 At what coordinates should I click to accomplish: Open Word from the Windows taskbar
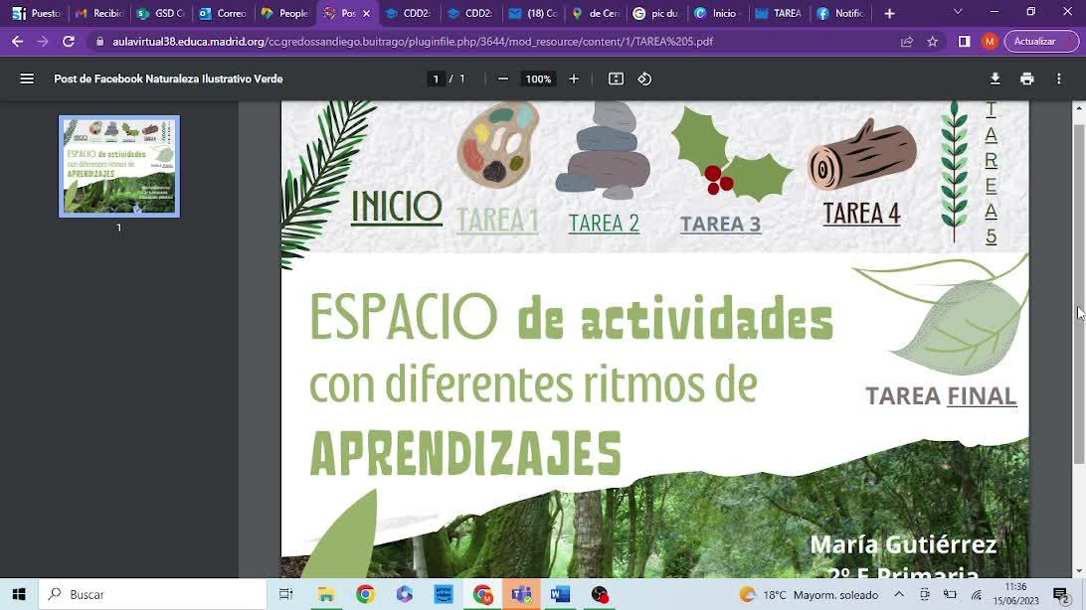560,594
